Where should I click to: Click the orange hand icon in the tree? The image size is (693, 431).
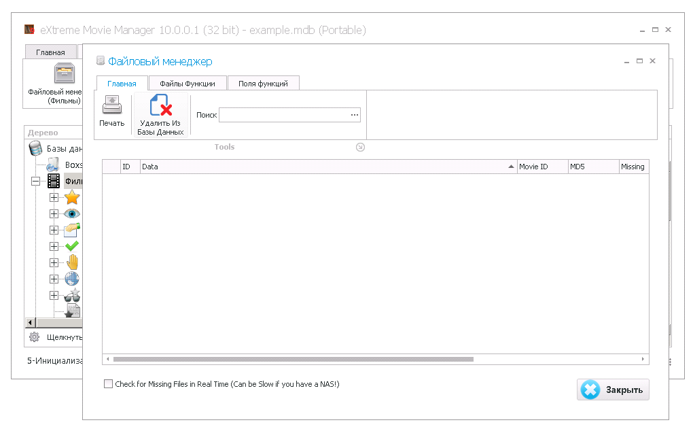pyautogui.click(x=73, y=262)
